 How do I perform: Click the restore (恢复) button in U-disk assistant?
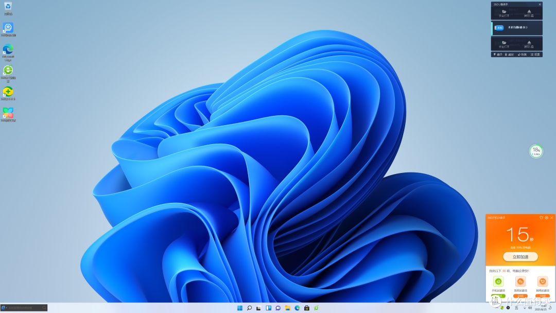(x=522, y=55)
